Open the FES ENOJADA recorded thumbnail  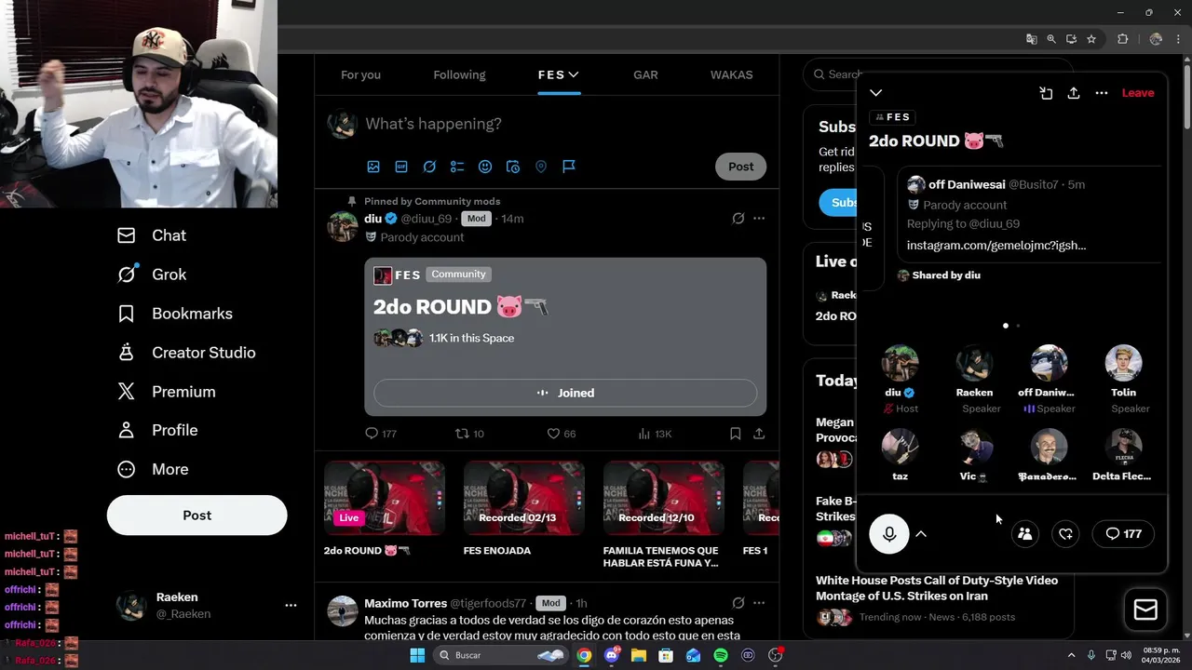(524, 498)
